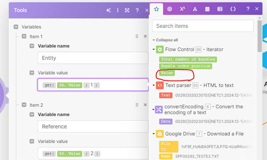
Task: Click the Entity variable name field
Action: coord(93,58)
